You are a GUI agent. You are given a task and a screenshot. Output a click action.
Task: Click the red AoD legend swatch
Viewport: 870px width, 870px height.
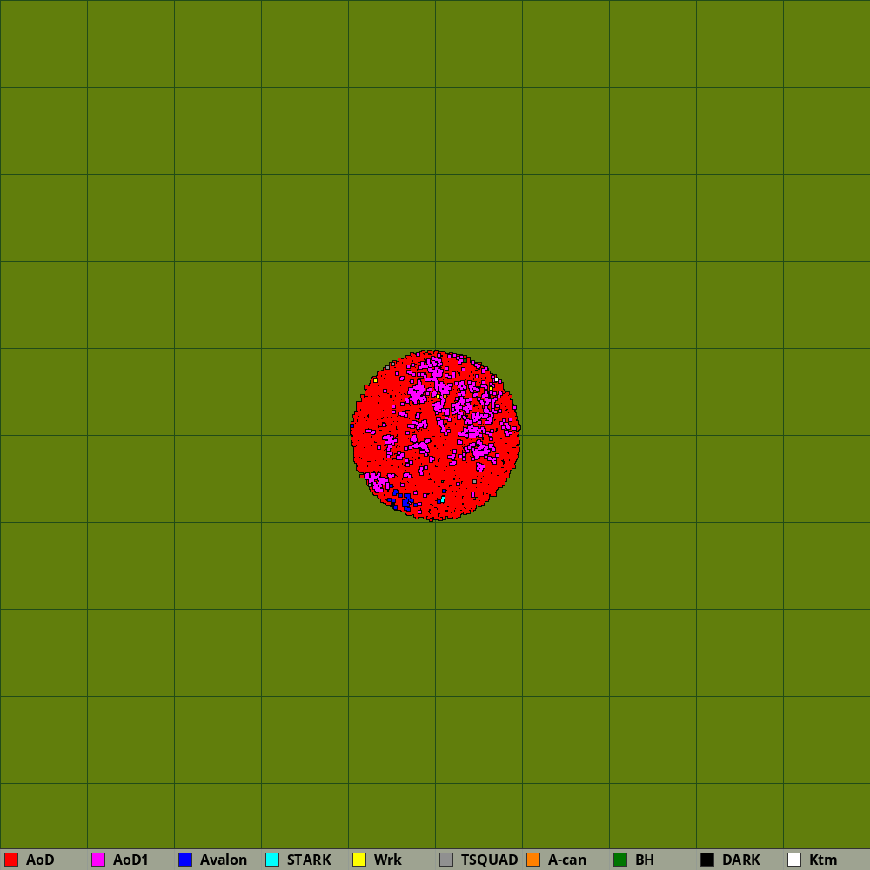pyautogui.click(x=11, y=860)
